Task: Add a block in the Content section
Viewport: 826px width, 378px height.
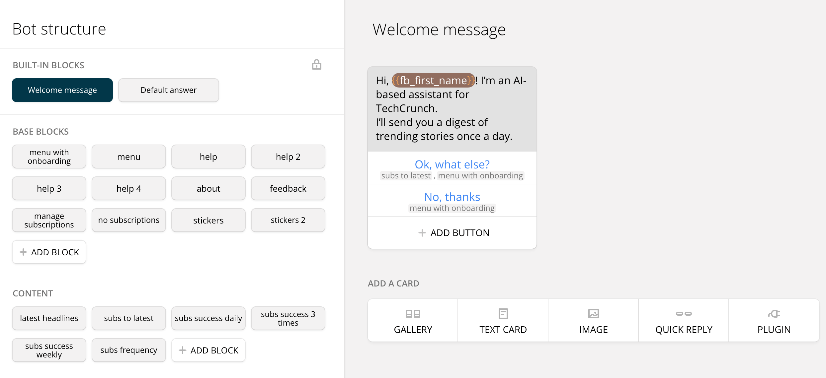Action: click(x=208, y=350)
